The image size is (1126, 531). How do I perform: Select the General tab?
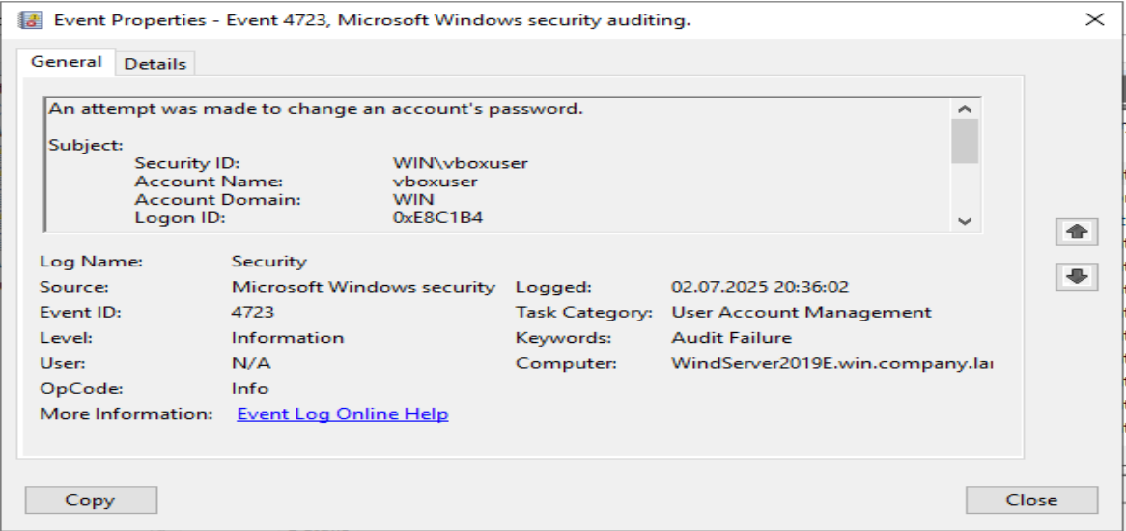[x=66, y=62]
